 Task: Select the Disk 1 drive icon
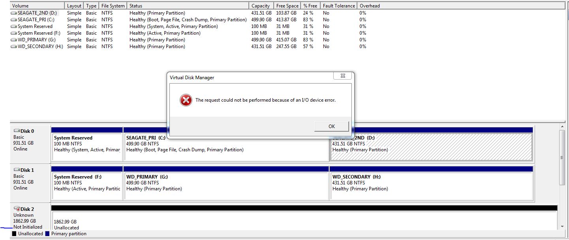(x=17, y=170)
